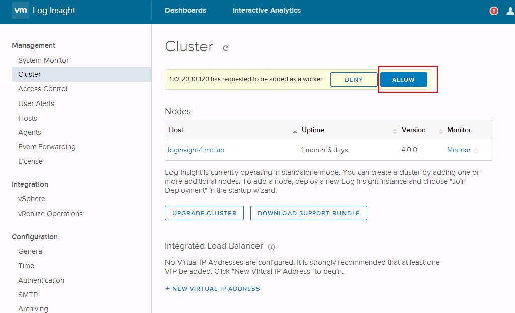Screen dimensions: 515x313
Task: Open the user profile icon
Action: click(x=510, y=11)
